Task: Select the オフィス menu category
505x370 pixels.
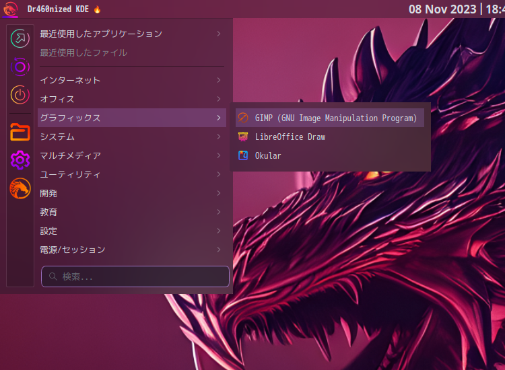Action: click(x=132, y=99)
